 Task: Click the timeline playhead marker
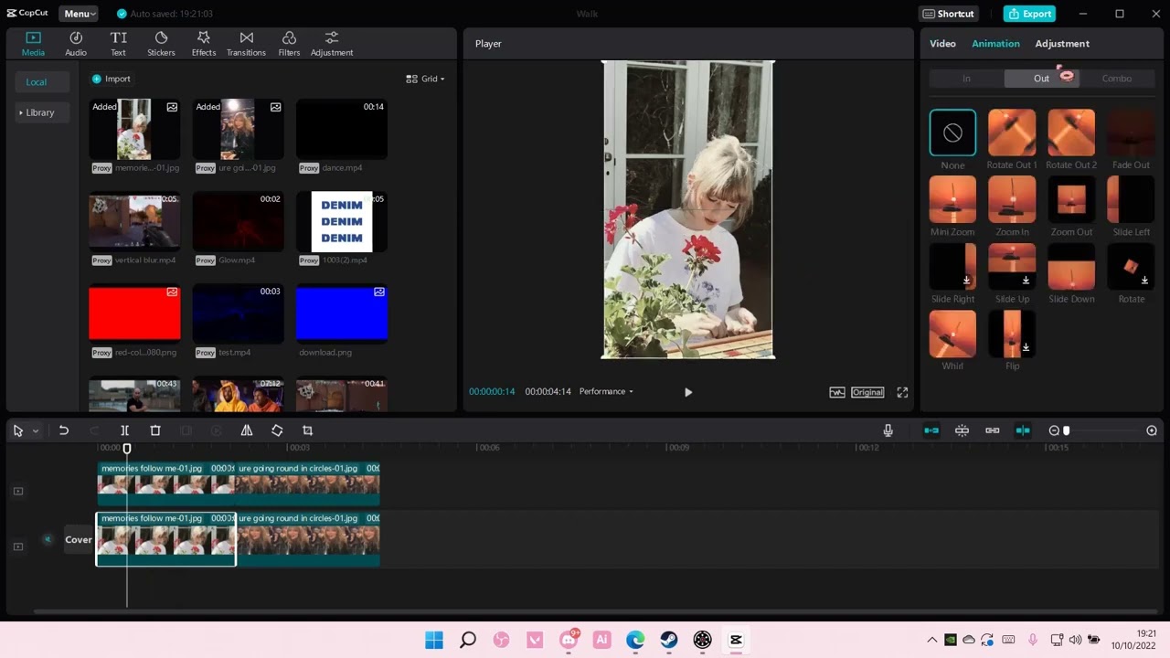point(127,449)
